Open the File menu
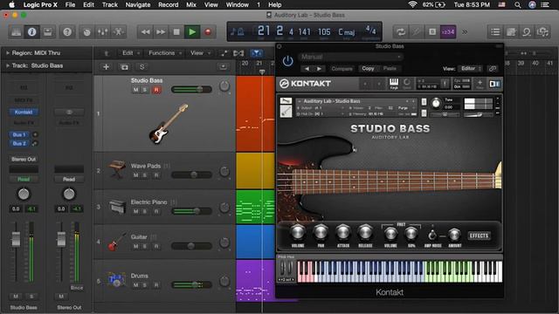This screenshot has width=559, height=314. click(70, 4)
